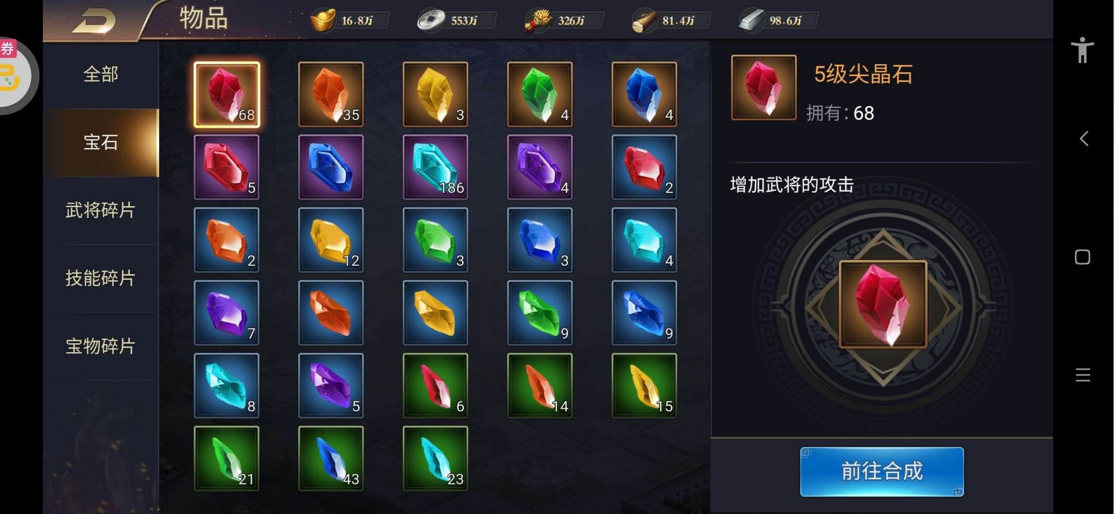The image size is (1115, 514).
Task: Select the orange gem with count 35
Action: (331, 94)
